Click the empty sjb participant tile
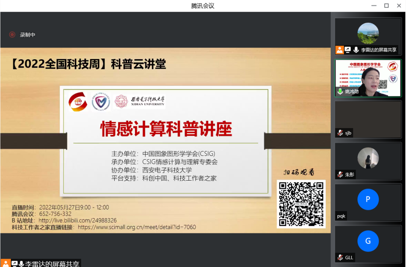406x267 pixels. [x=368, y=119]
